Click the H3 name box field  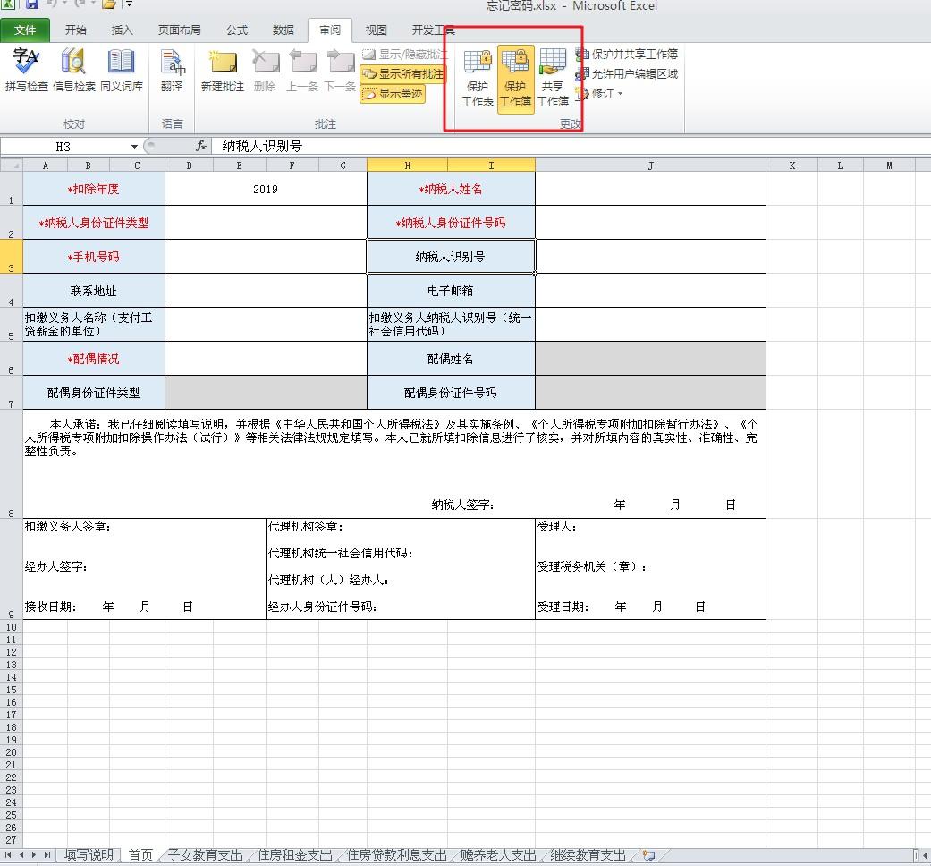[64, 147]
